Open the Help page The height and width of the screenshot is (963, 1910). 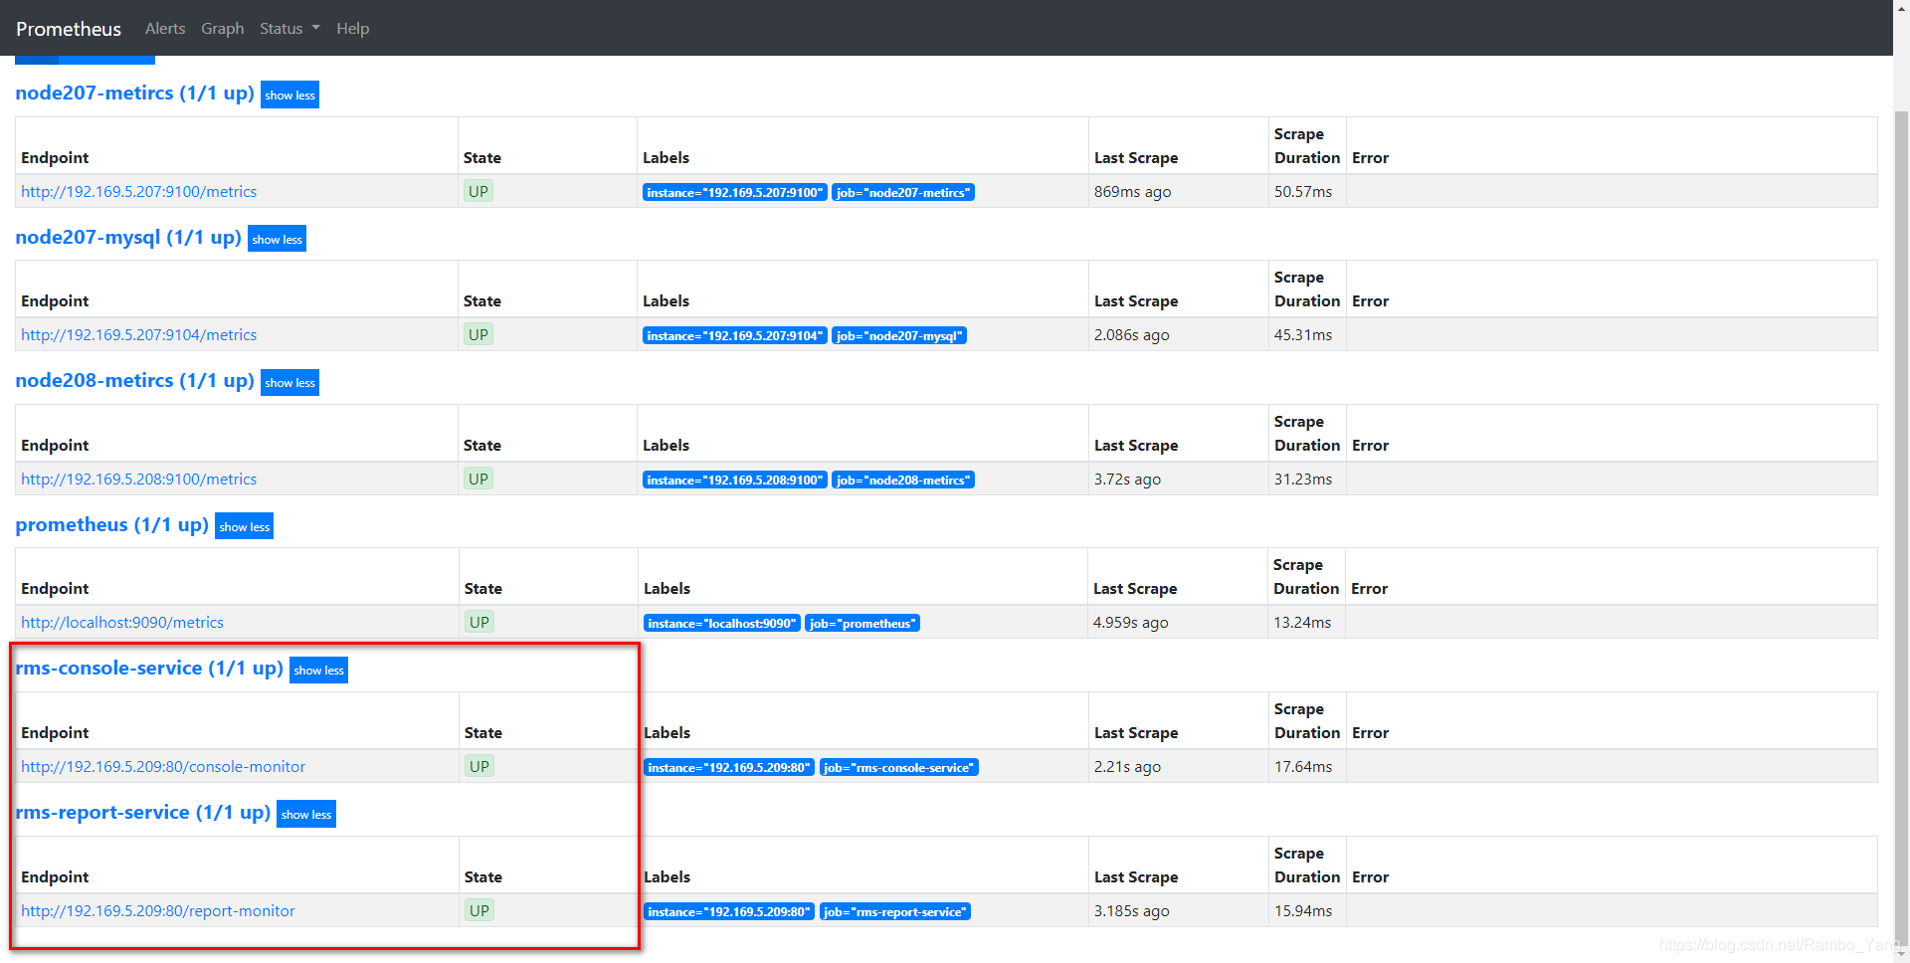352,29
